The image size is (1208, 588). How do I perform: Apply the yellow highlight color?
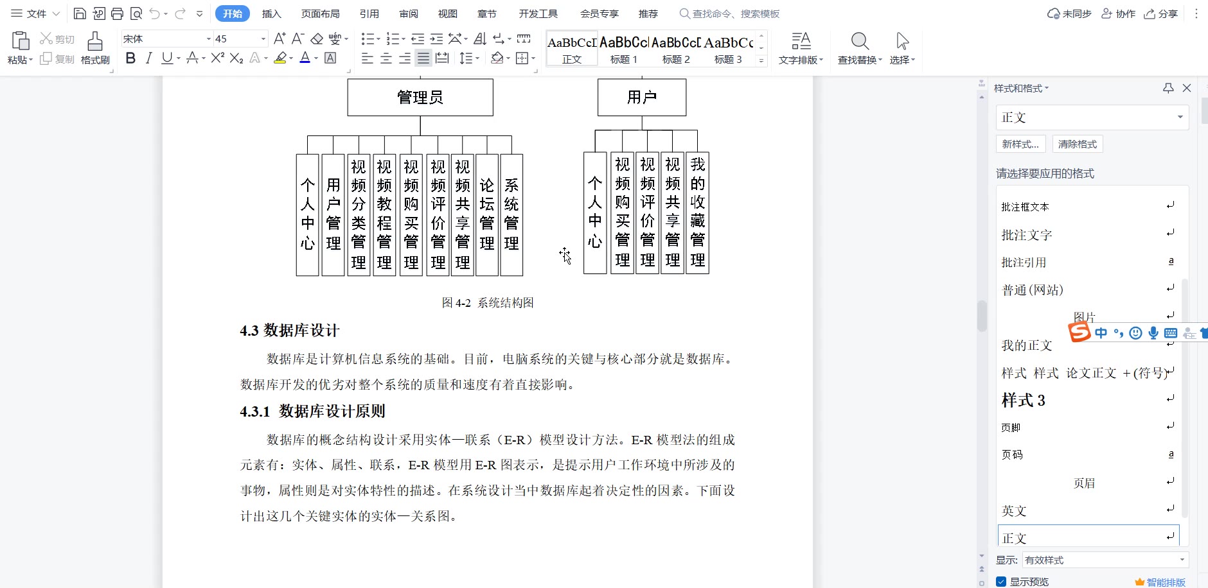280,58
